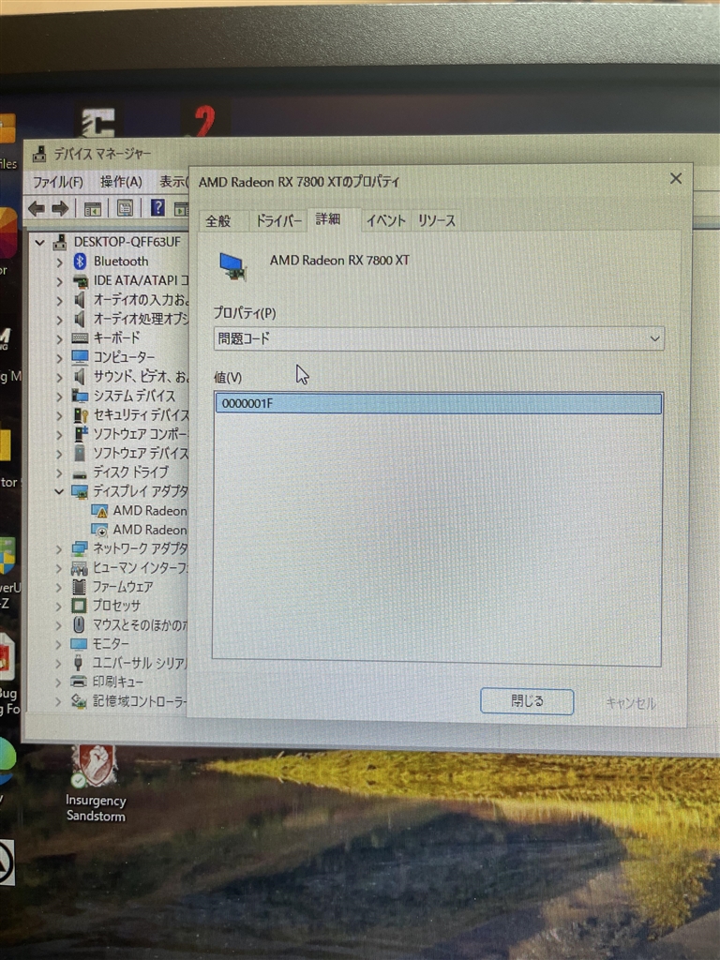The width and height of the screenshot is (720, 960).
Task: Click the forward arrow toolbar icon
Action: coord(60,209)
